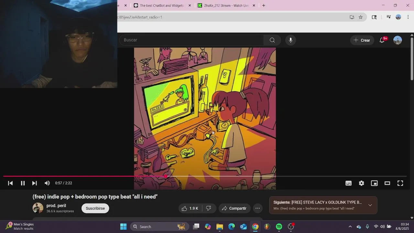Launch Copilot from the taskbar
Image resolution: width=414 pixels, height=233 pixels.
(208, 227)
